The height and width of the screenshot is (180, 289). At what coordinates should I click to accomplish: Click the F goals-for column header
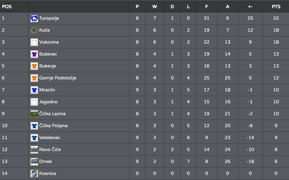pyautogui.click(x=206, y=6)
